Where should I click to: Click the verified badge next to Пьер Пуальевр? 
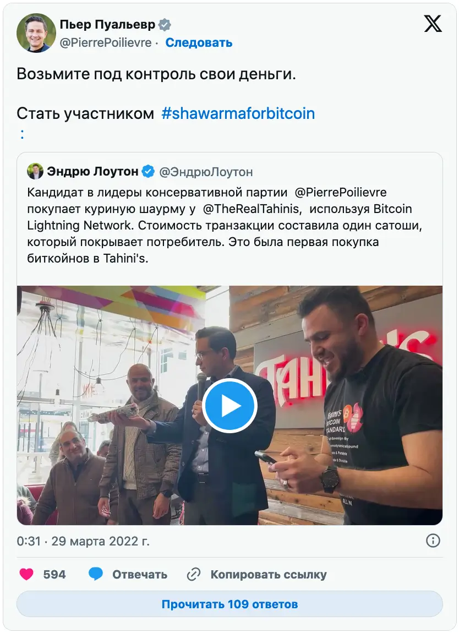(165, 25)
